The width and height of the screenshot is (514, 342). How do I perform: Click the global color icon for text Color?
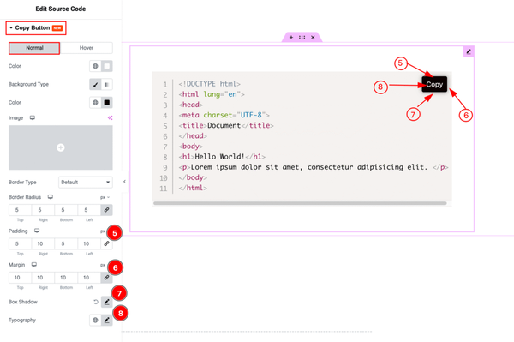click(95, 66)
